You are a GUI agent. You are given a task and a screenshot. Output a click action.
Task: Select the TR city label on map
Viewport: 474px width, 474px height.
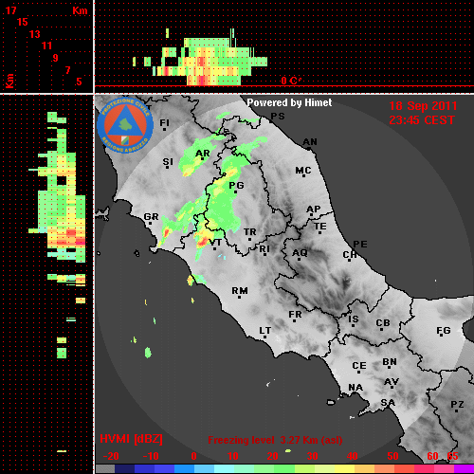[250, 232]
